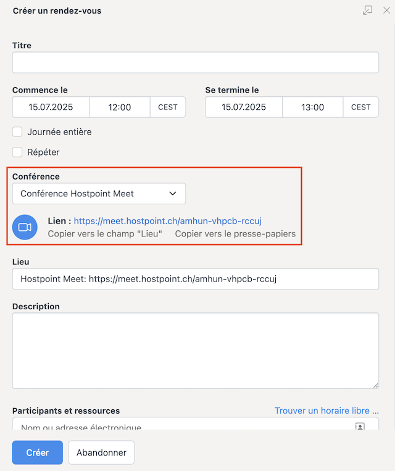The image size is (395, 471).
Task: Click the end time 13:00 field
Action: tap(312, 107)
